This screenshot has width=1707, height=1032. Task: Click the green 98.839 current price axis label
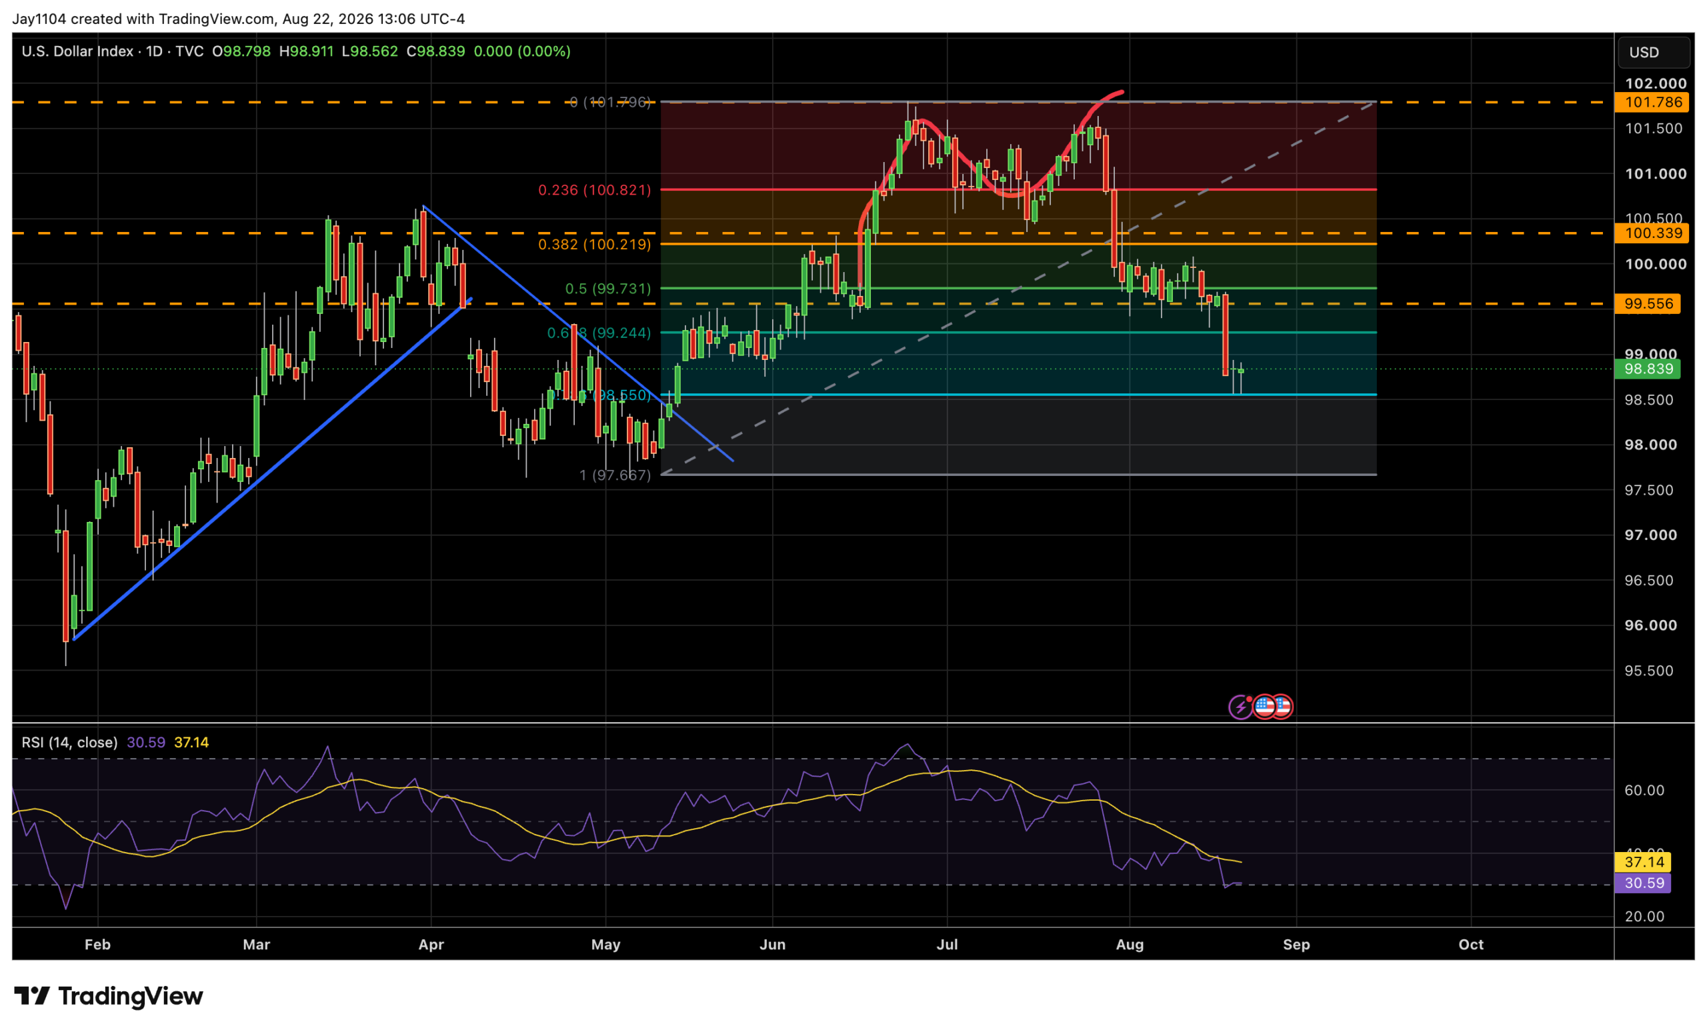(x=1648, y=369)
